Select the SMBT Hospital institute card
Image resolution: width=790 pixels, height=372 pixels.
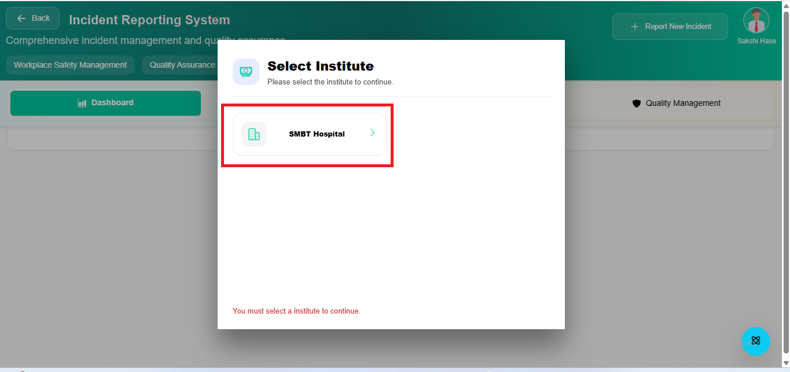click(308, 134)
